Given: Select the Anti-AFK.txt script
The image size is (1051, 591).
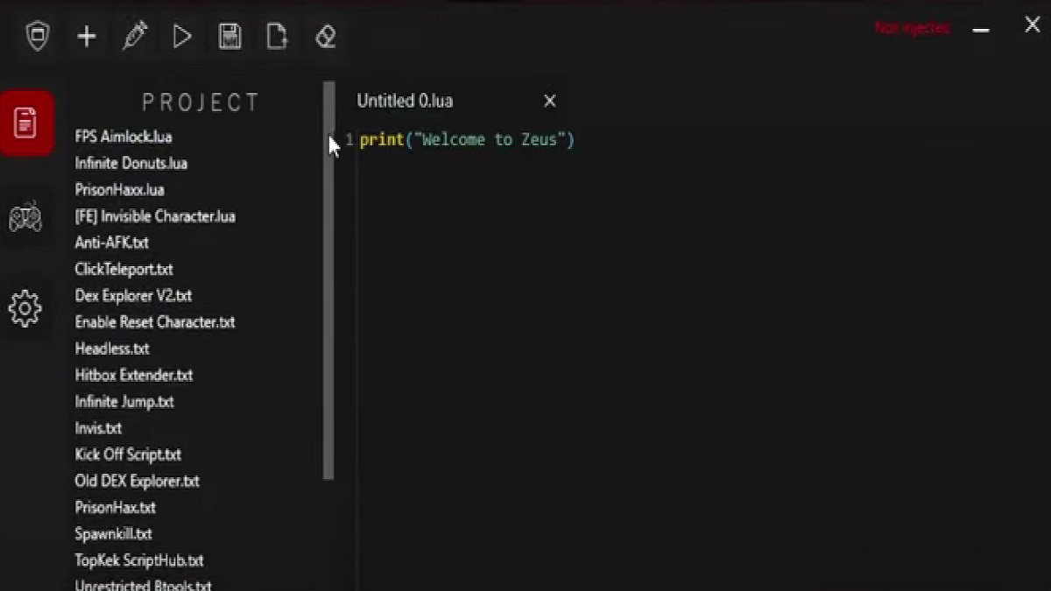Looking at the screenshot, I should (110, 243).
